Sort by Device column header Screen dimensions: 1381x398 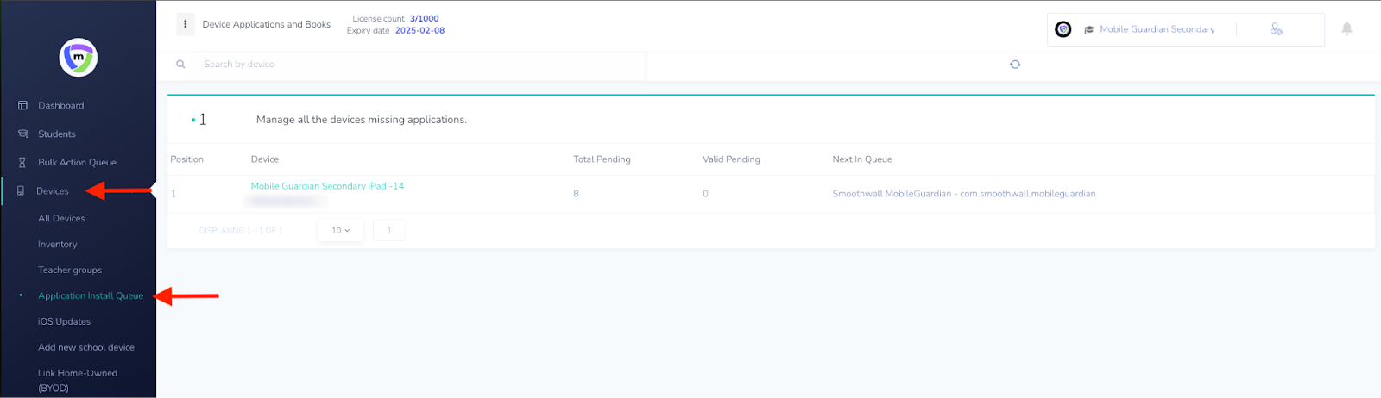point(265,159)
